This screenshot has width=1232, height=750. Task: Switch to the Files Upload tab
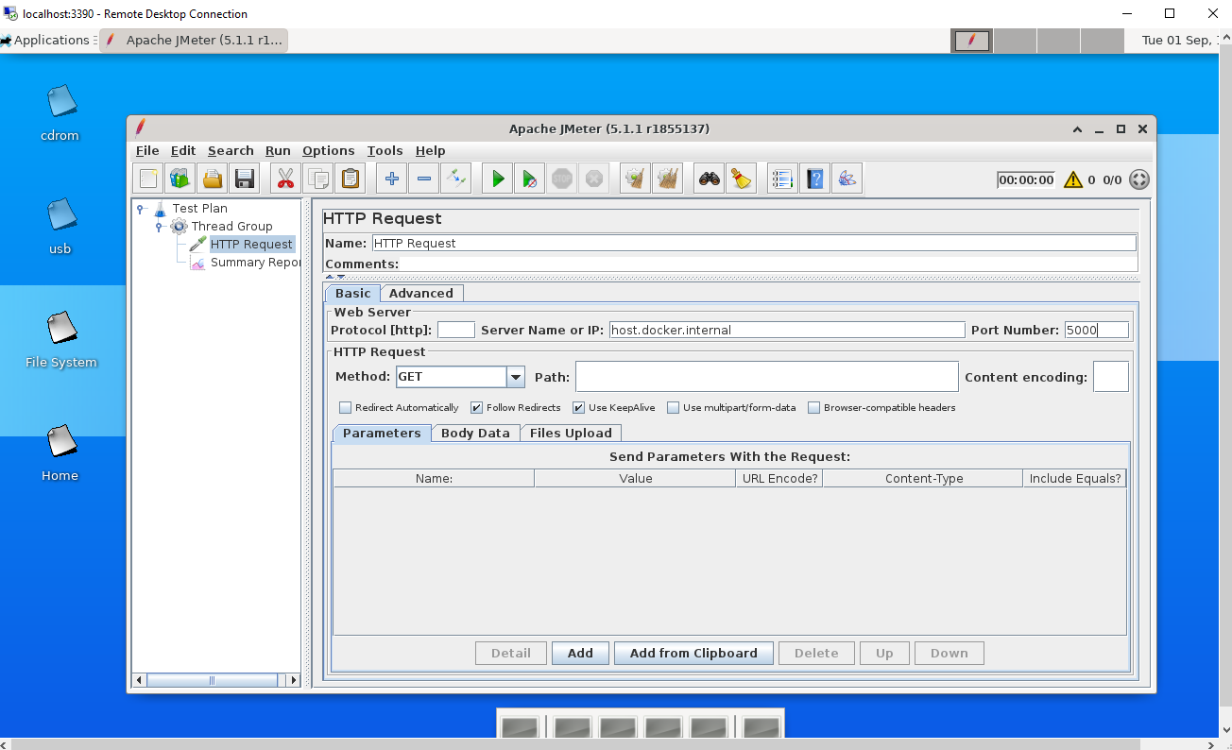point(571,434)
